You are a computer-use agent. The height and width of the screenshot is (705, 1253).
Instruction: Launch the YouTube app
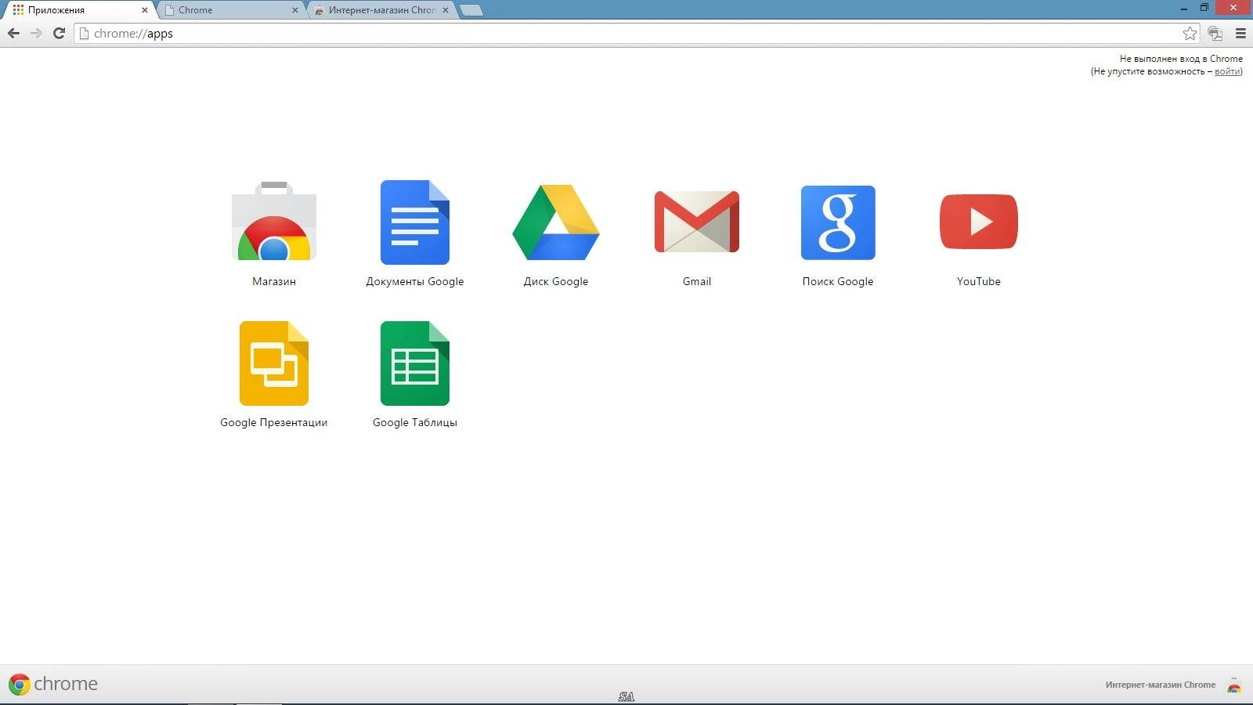tap(979, 222)
